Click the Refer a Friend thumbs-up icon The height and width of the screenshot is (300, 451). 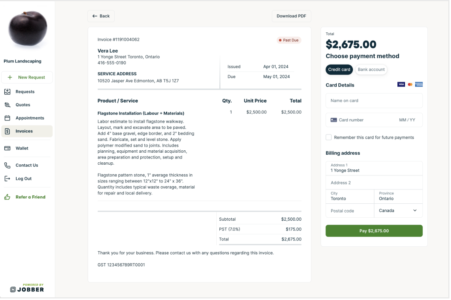pos(7,197)
